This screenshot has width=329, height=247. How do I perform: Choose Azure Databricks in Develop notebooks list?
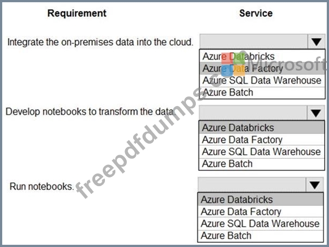(262, 128)
